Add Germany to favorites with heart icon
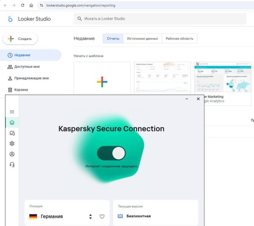The height and width of the screenshot is (226, 254). click(102, 216)
